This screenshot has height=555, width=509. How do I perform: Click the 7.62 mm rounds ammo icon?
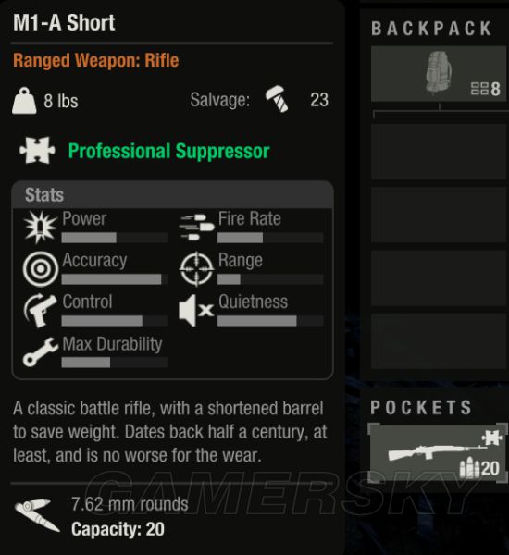click(x=37, y=515)
